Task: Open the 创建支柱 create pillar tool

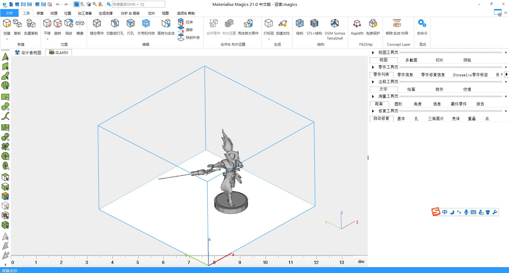Action: click(283, 24)
